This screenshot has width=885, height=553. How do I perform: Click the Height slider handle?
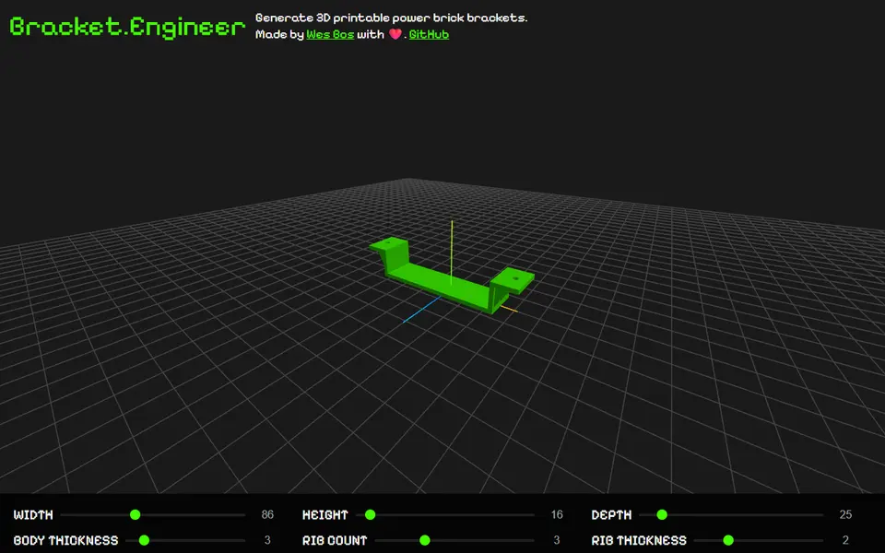click(371, 514)
